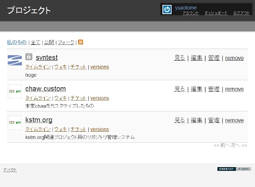Click the hoge description text

click(31, 75)
